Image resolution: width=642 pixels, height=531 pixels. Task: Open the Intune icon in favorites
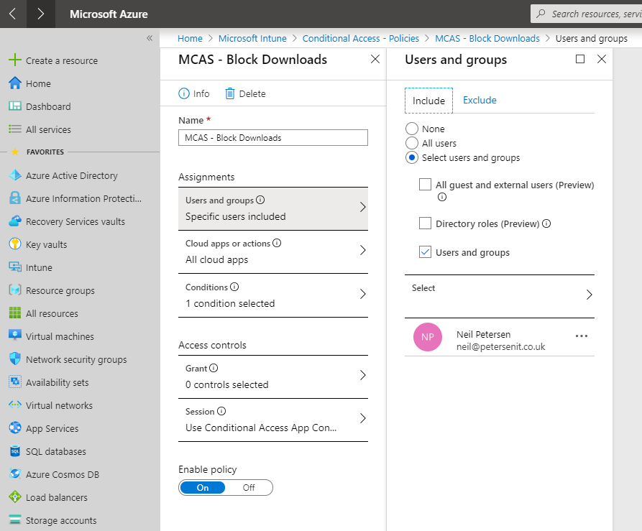pos(15,267)
